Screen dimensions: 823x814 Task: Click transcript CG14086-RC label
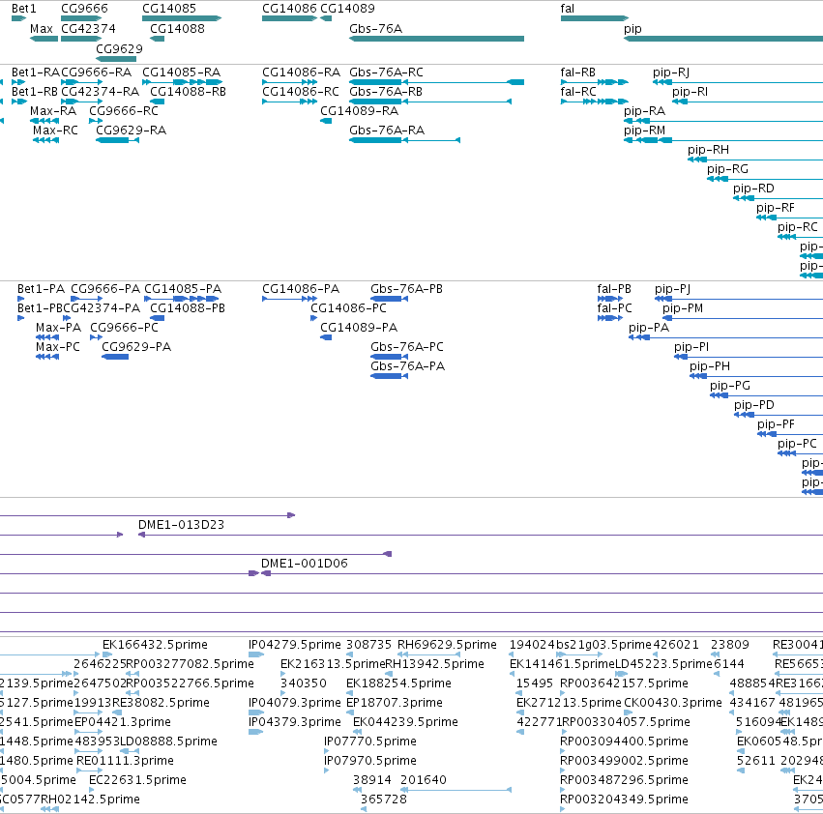tap(301, 92)
